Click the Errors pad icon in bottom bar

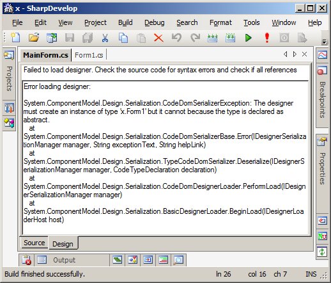27,260
